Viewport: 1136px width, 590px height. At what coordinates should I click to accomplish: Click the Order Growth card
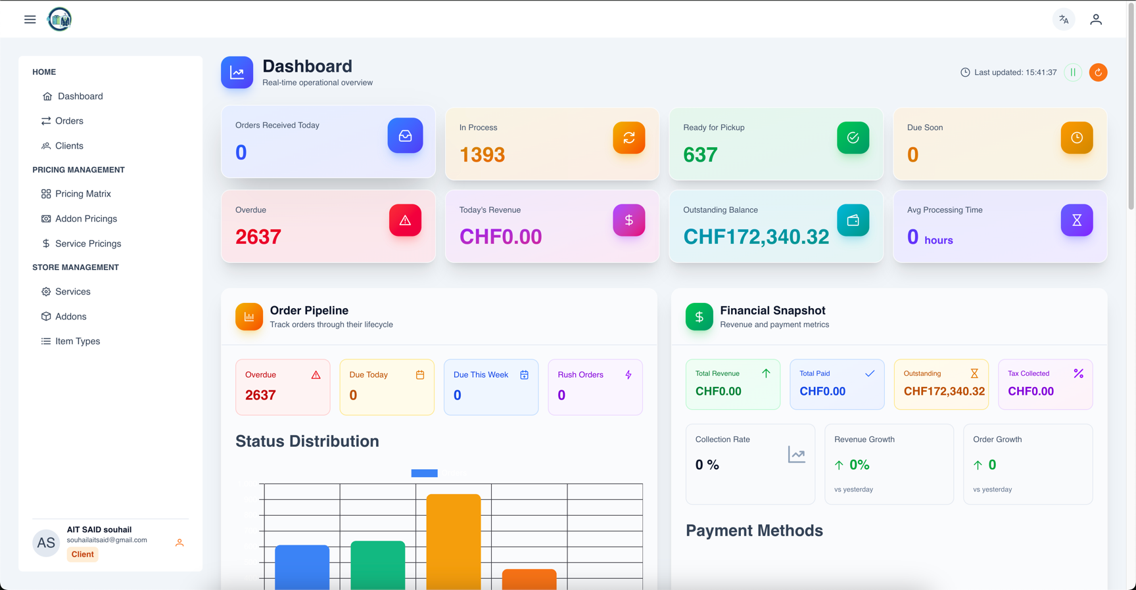pyautogui.click(x=1028, y=464)
